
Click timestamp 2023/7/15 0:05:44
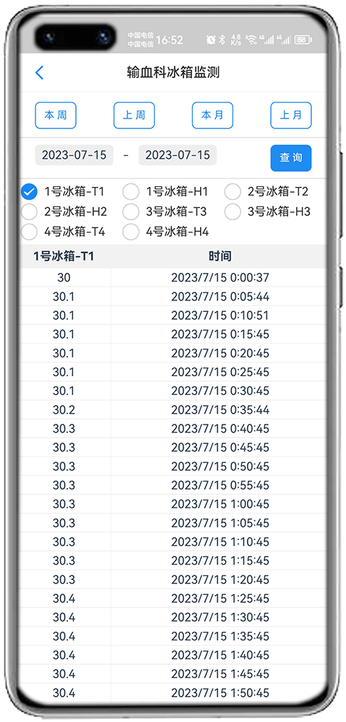[220, 297]
